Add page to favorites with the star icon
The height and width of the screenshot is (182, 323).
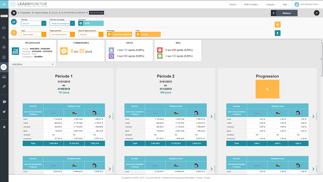coord(278,25)
